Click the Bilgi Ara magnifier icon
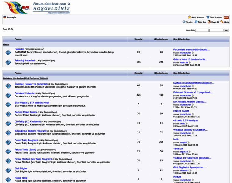Screen dimensions: 232x183 pyautogui.click(x=196, y=22)
